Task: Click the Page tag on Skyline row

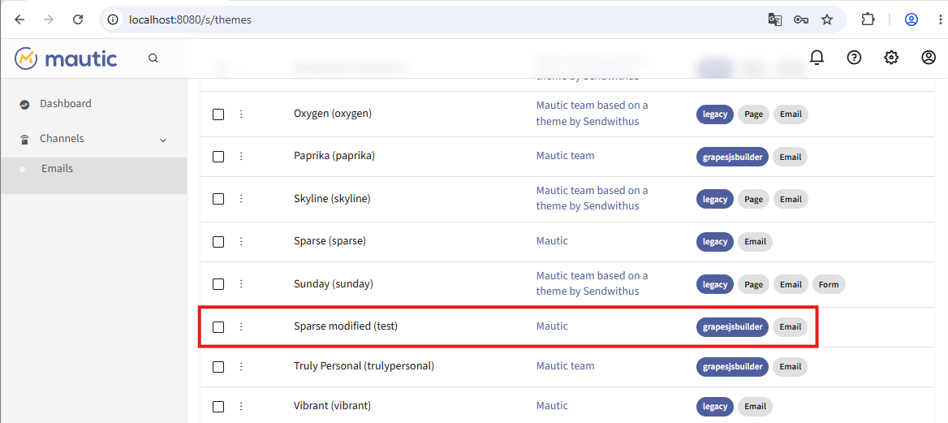Action: click(x=753, y=199)
